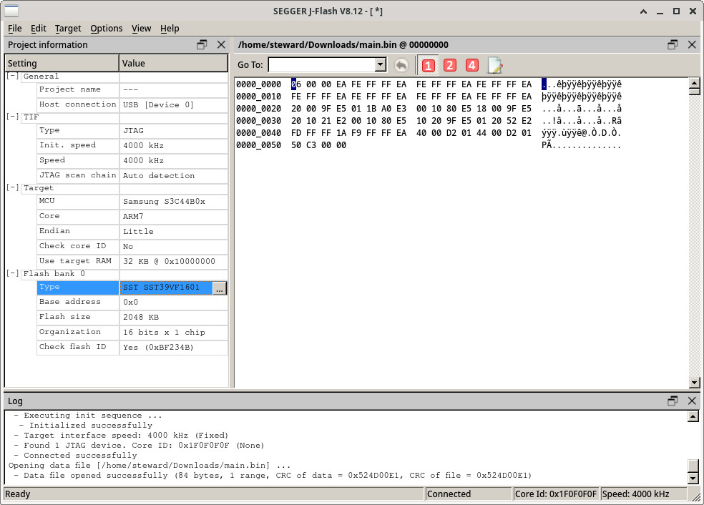The image size is (704, 505).
Task: Undock the main.bin data window
Action: click(673, 44)
